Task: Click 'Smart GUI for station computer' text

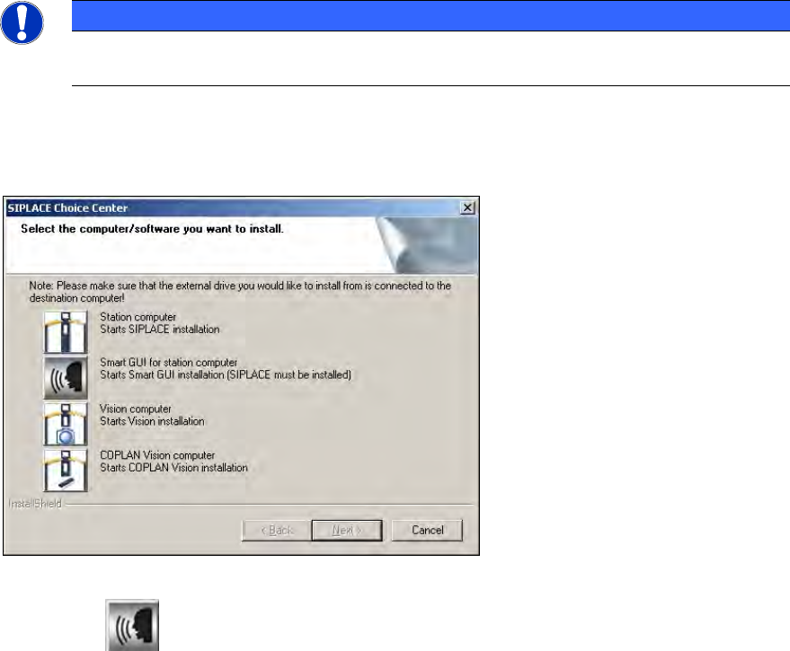Action: click(169, 363)
